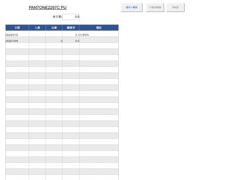241x180 pixels.
Task: Click the 備註 column header
Action: coord(99,28)
